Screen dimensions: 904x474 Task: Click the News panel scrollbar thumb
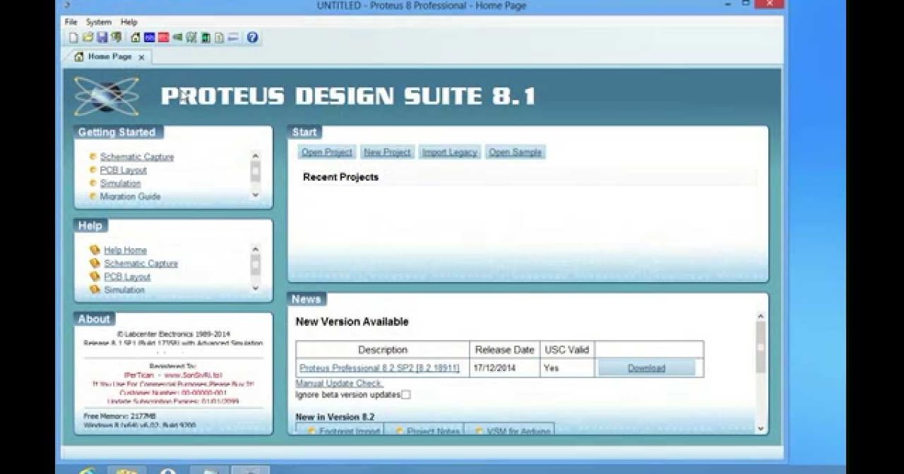[x=760, y=348]
